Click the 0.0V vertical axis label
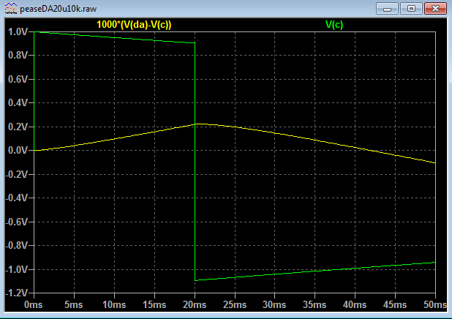The width and height of the screenshot is (452, 319). [18, 150]
